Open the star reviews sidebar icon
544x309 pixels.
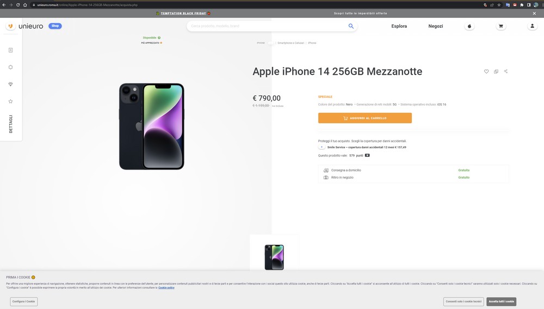pos(10,101)
